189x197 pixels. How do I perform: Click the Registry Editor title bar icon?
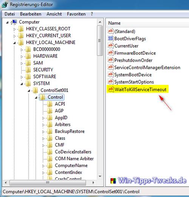pyautogui.click(x=5, y=5)
